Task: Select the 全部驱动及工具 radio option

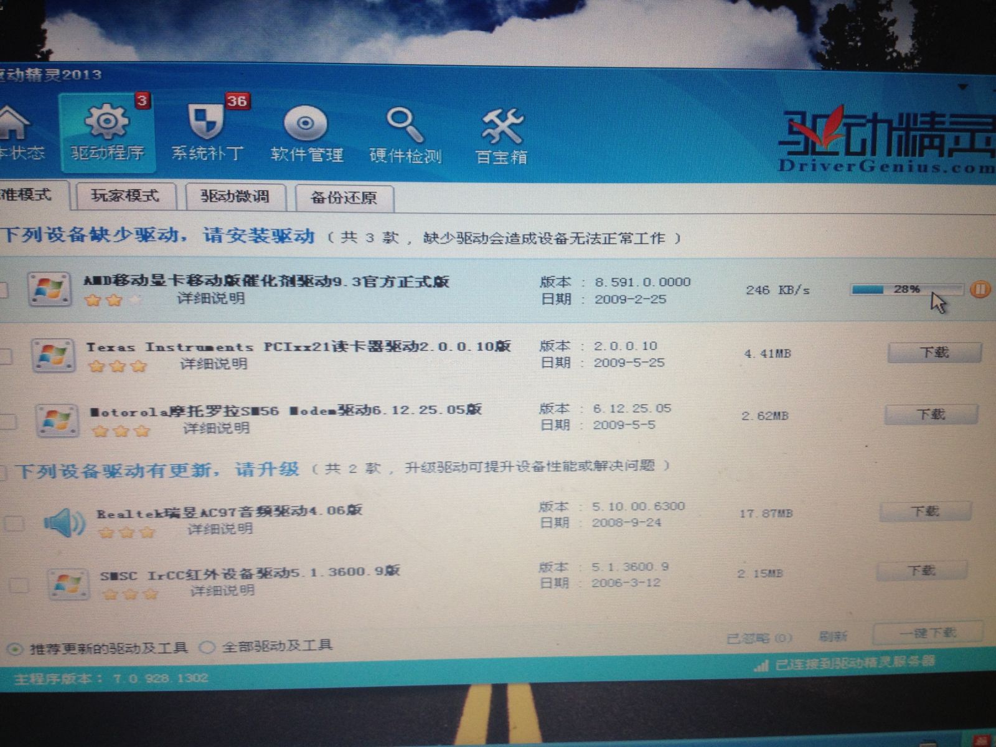Action: click(206, 647)
